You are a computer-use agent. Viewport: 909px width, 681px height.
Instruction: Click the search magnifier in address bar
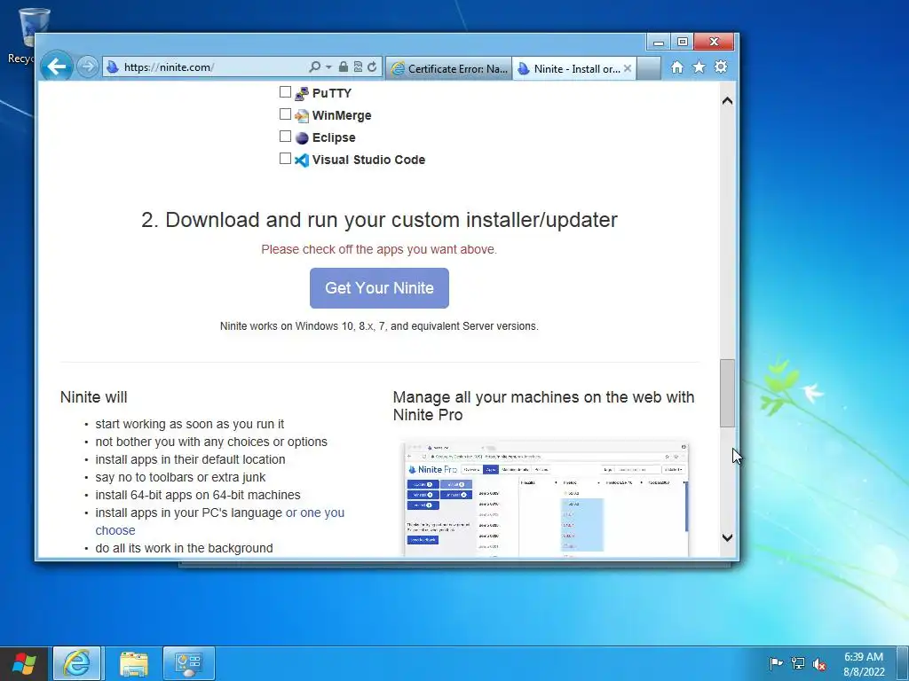click(x=315, y=67)
